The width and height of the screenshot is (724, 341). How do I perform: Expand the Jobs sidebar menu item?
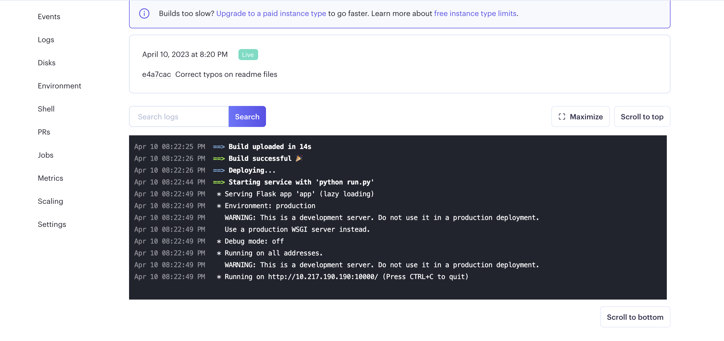point(46,154)
